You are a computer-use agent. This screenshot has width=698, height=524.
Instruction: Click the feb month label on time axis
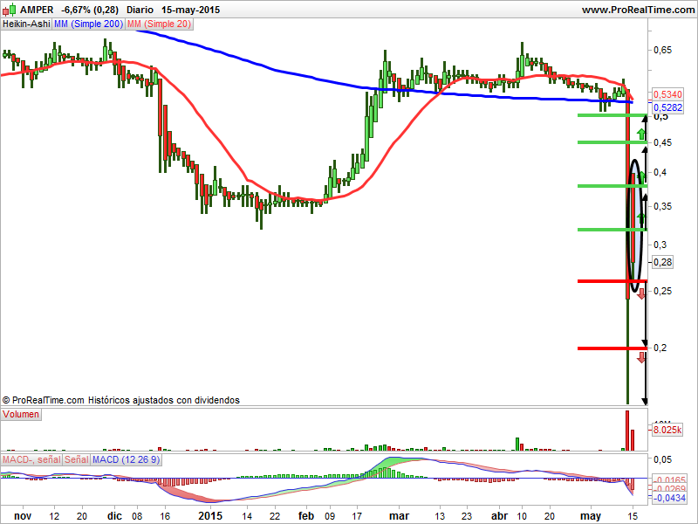click(x=306, y=516)
